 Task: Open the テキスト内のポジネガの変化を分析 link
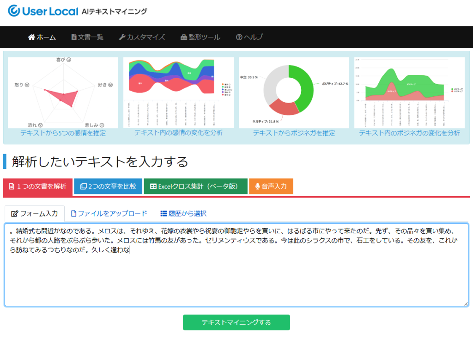(409, 133)
